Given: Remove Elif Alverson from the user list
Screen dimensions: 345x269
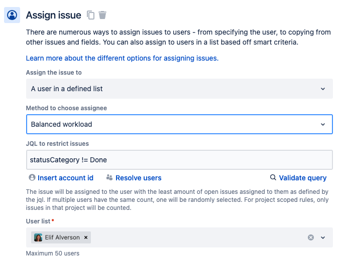Looking at the screenshot, I should click(x=86, y=237).
